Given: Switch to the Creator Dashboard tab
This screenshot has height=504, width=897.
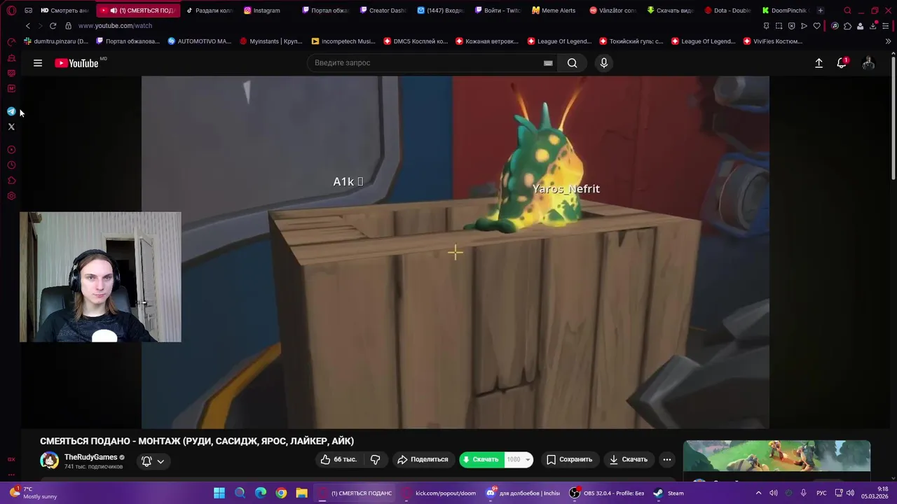Looking at the screenshot, I should click(x=382, y=10).
